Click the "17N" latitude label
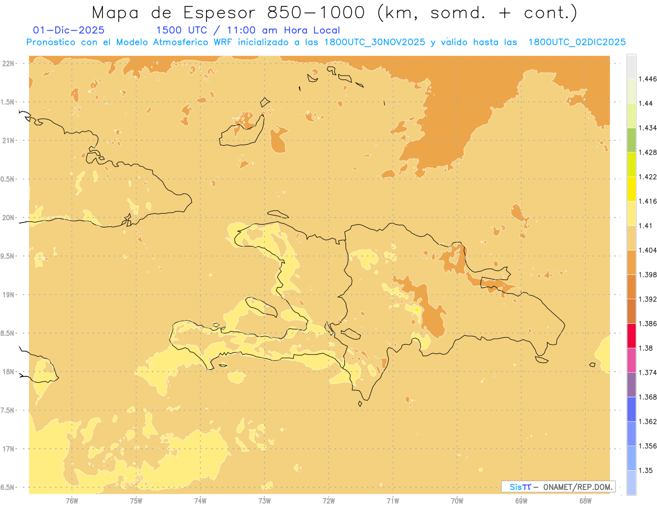This screenshot has width=657, height=508. pyautogui.click(x=9, y=449)
